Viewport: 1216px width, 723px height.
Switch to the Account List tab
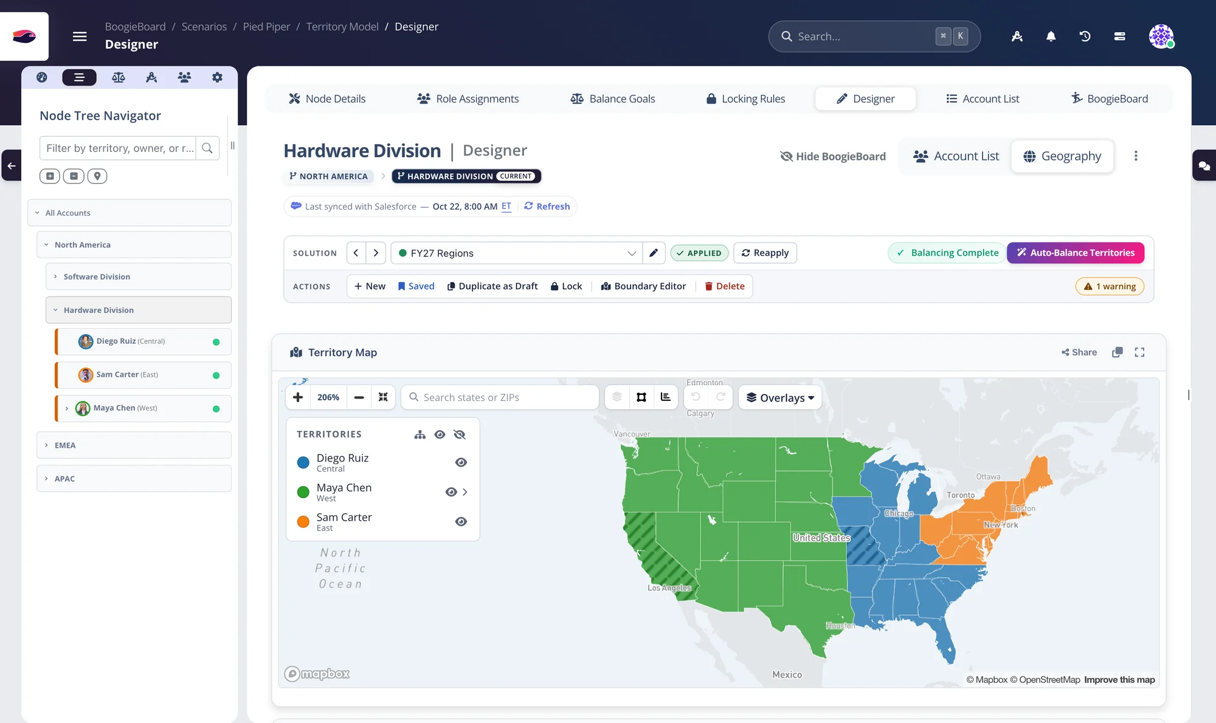983,98
